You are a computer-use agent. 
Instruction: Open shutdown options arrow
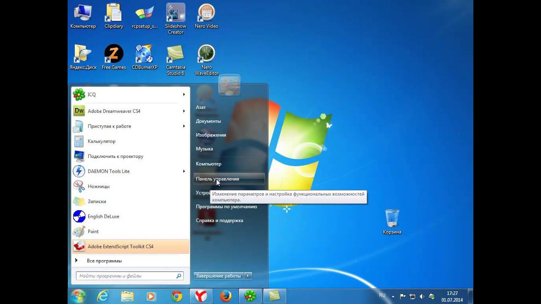click(248, 276)
